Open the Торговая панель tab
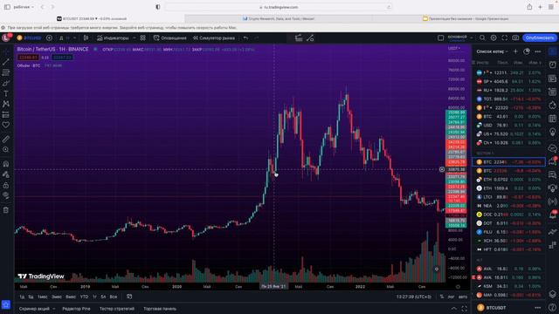The image size is (559, 314). click(160, 309)
